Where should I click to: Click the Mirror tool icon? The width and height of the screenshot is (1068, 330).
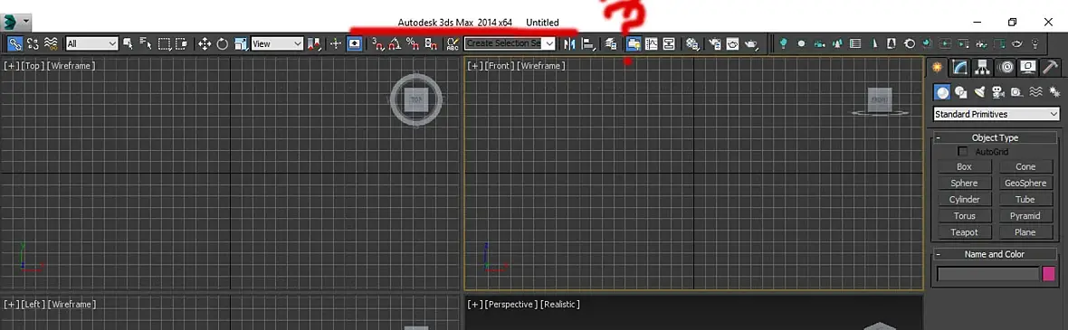tap(570, 43)
